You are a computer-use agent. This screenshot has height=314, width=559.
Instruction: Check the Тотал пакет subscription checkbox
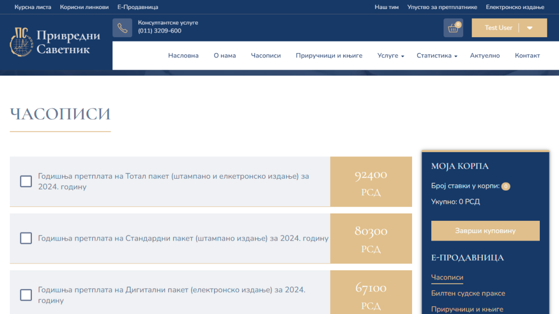tap(26, 181)
